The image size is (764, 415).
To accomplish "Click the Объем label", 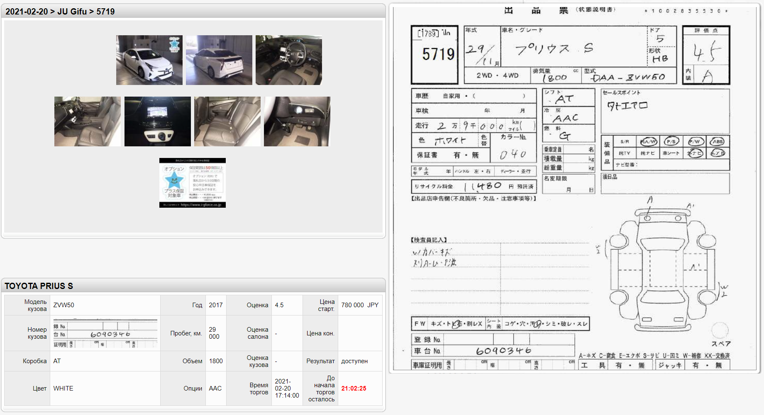I will point(193,361).
